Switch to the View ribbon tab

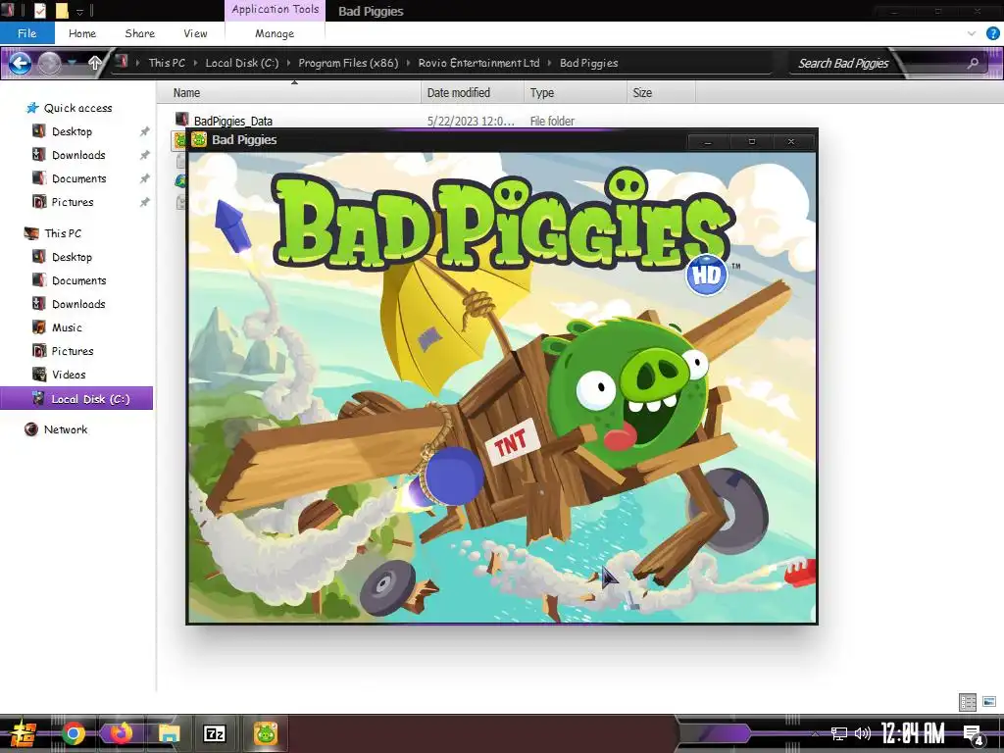pos(195,33)
